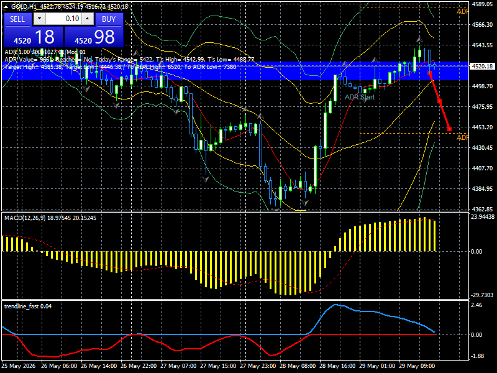
Task: Click the 28 May 16:00 time label
Action: 337,366
